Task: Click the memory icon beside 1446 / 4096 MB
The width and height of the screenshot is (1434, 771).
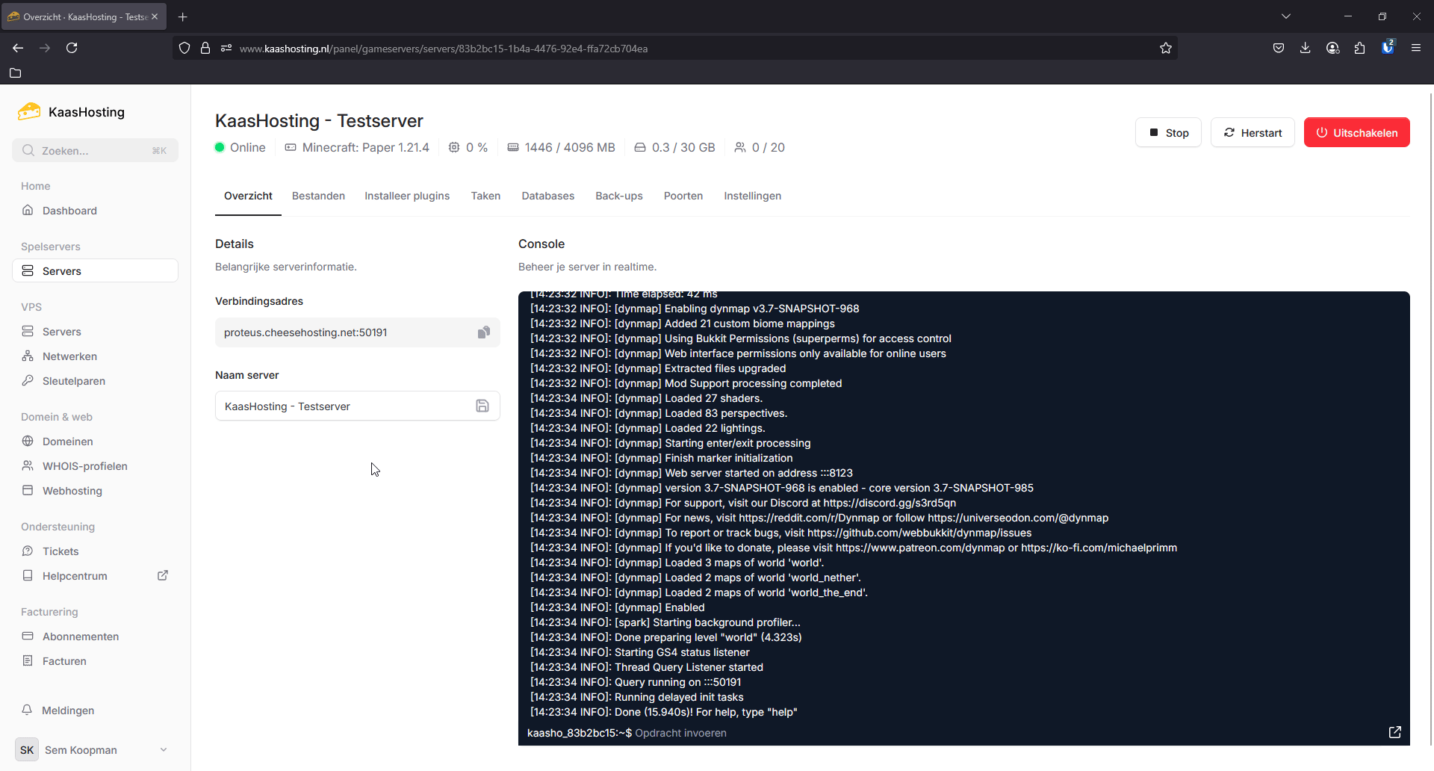Action: [513, 147]
